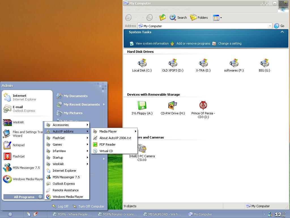Expand the Address bar dropdown arrow

click(x=270, y=26)
